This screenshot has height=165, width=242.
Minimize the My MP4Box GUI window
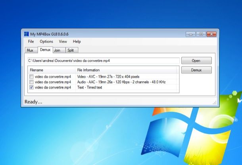click(190, 34)
